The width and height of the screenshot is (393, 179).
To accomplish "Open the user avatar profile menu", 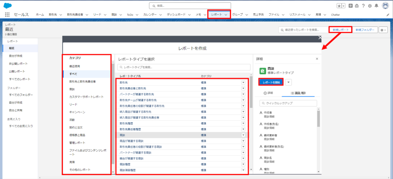I will [x=385, y=6].
